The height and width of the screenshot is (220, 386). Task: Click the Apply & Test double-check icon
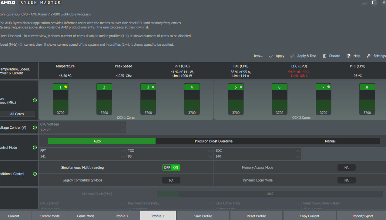[293, 56]
